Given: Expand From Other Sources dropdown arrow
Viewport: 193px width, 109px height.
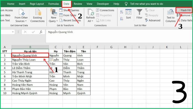Looking at the screenshot, I should 26,21.
